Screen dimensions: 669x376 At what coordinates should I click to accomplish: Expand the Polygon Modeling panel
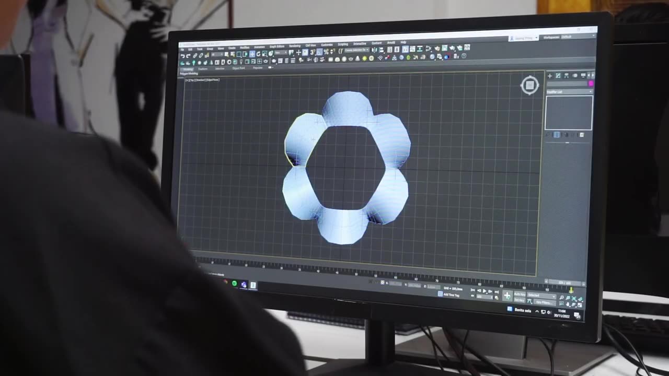tap(189, 74)
